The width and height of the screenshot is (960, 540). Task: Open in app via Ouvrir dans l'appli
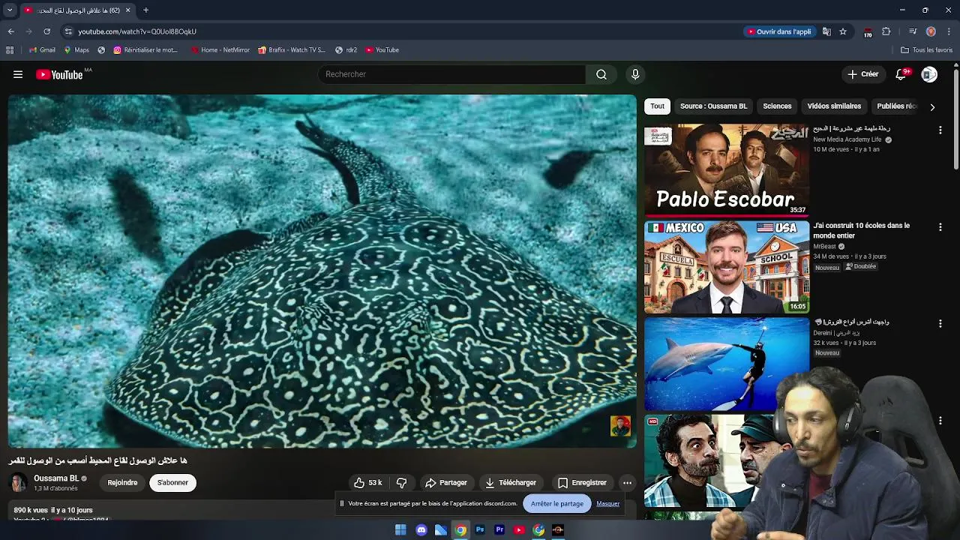click(779, 31)
